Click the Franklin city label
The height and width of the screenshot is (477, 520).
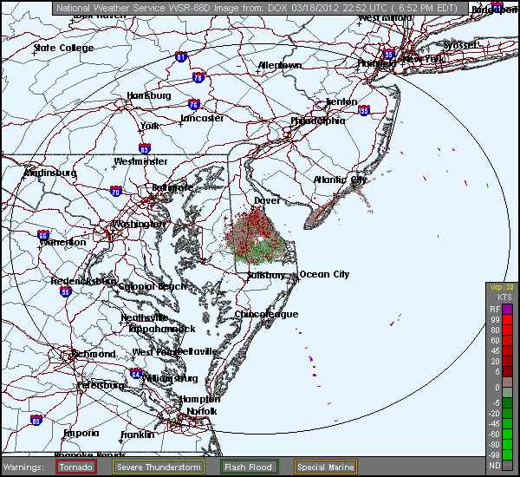coord(138,435)
